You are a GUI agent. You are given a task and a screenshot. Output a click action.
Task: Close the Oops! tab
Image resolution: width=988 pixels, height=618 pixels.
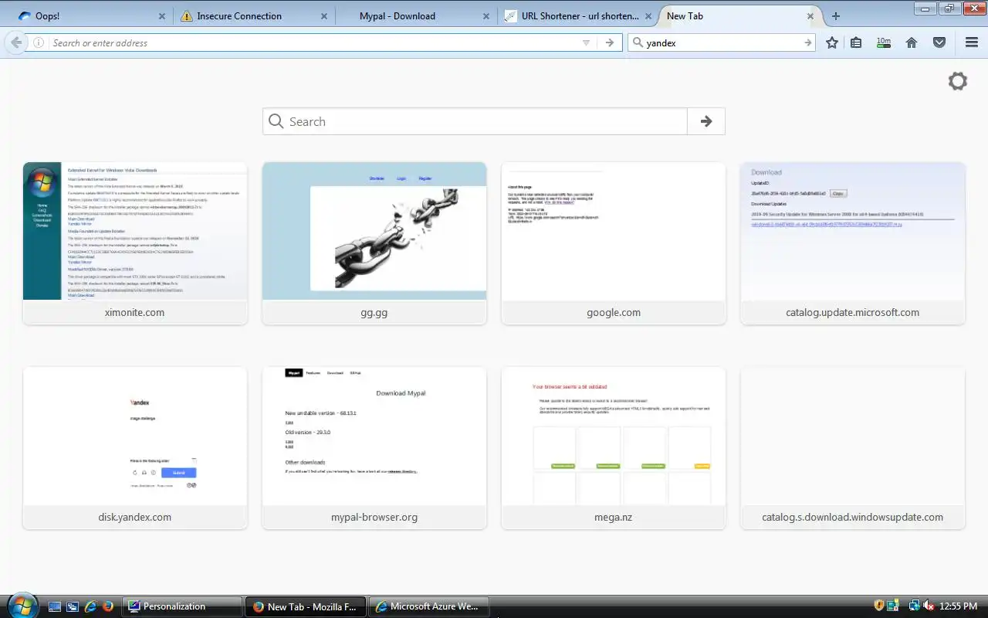[x=162, y=16]
